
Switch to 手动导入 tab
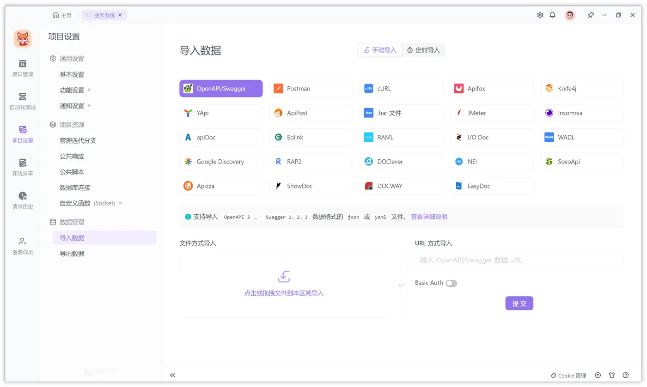(380, 50)
